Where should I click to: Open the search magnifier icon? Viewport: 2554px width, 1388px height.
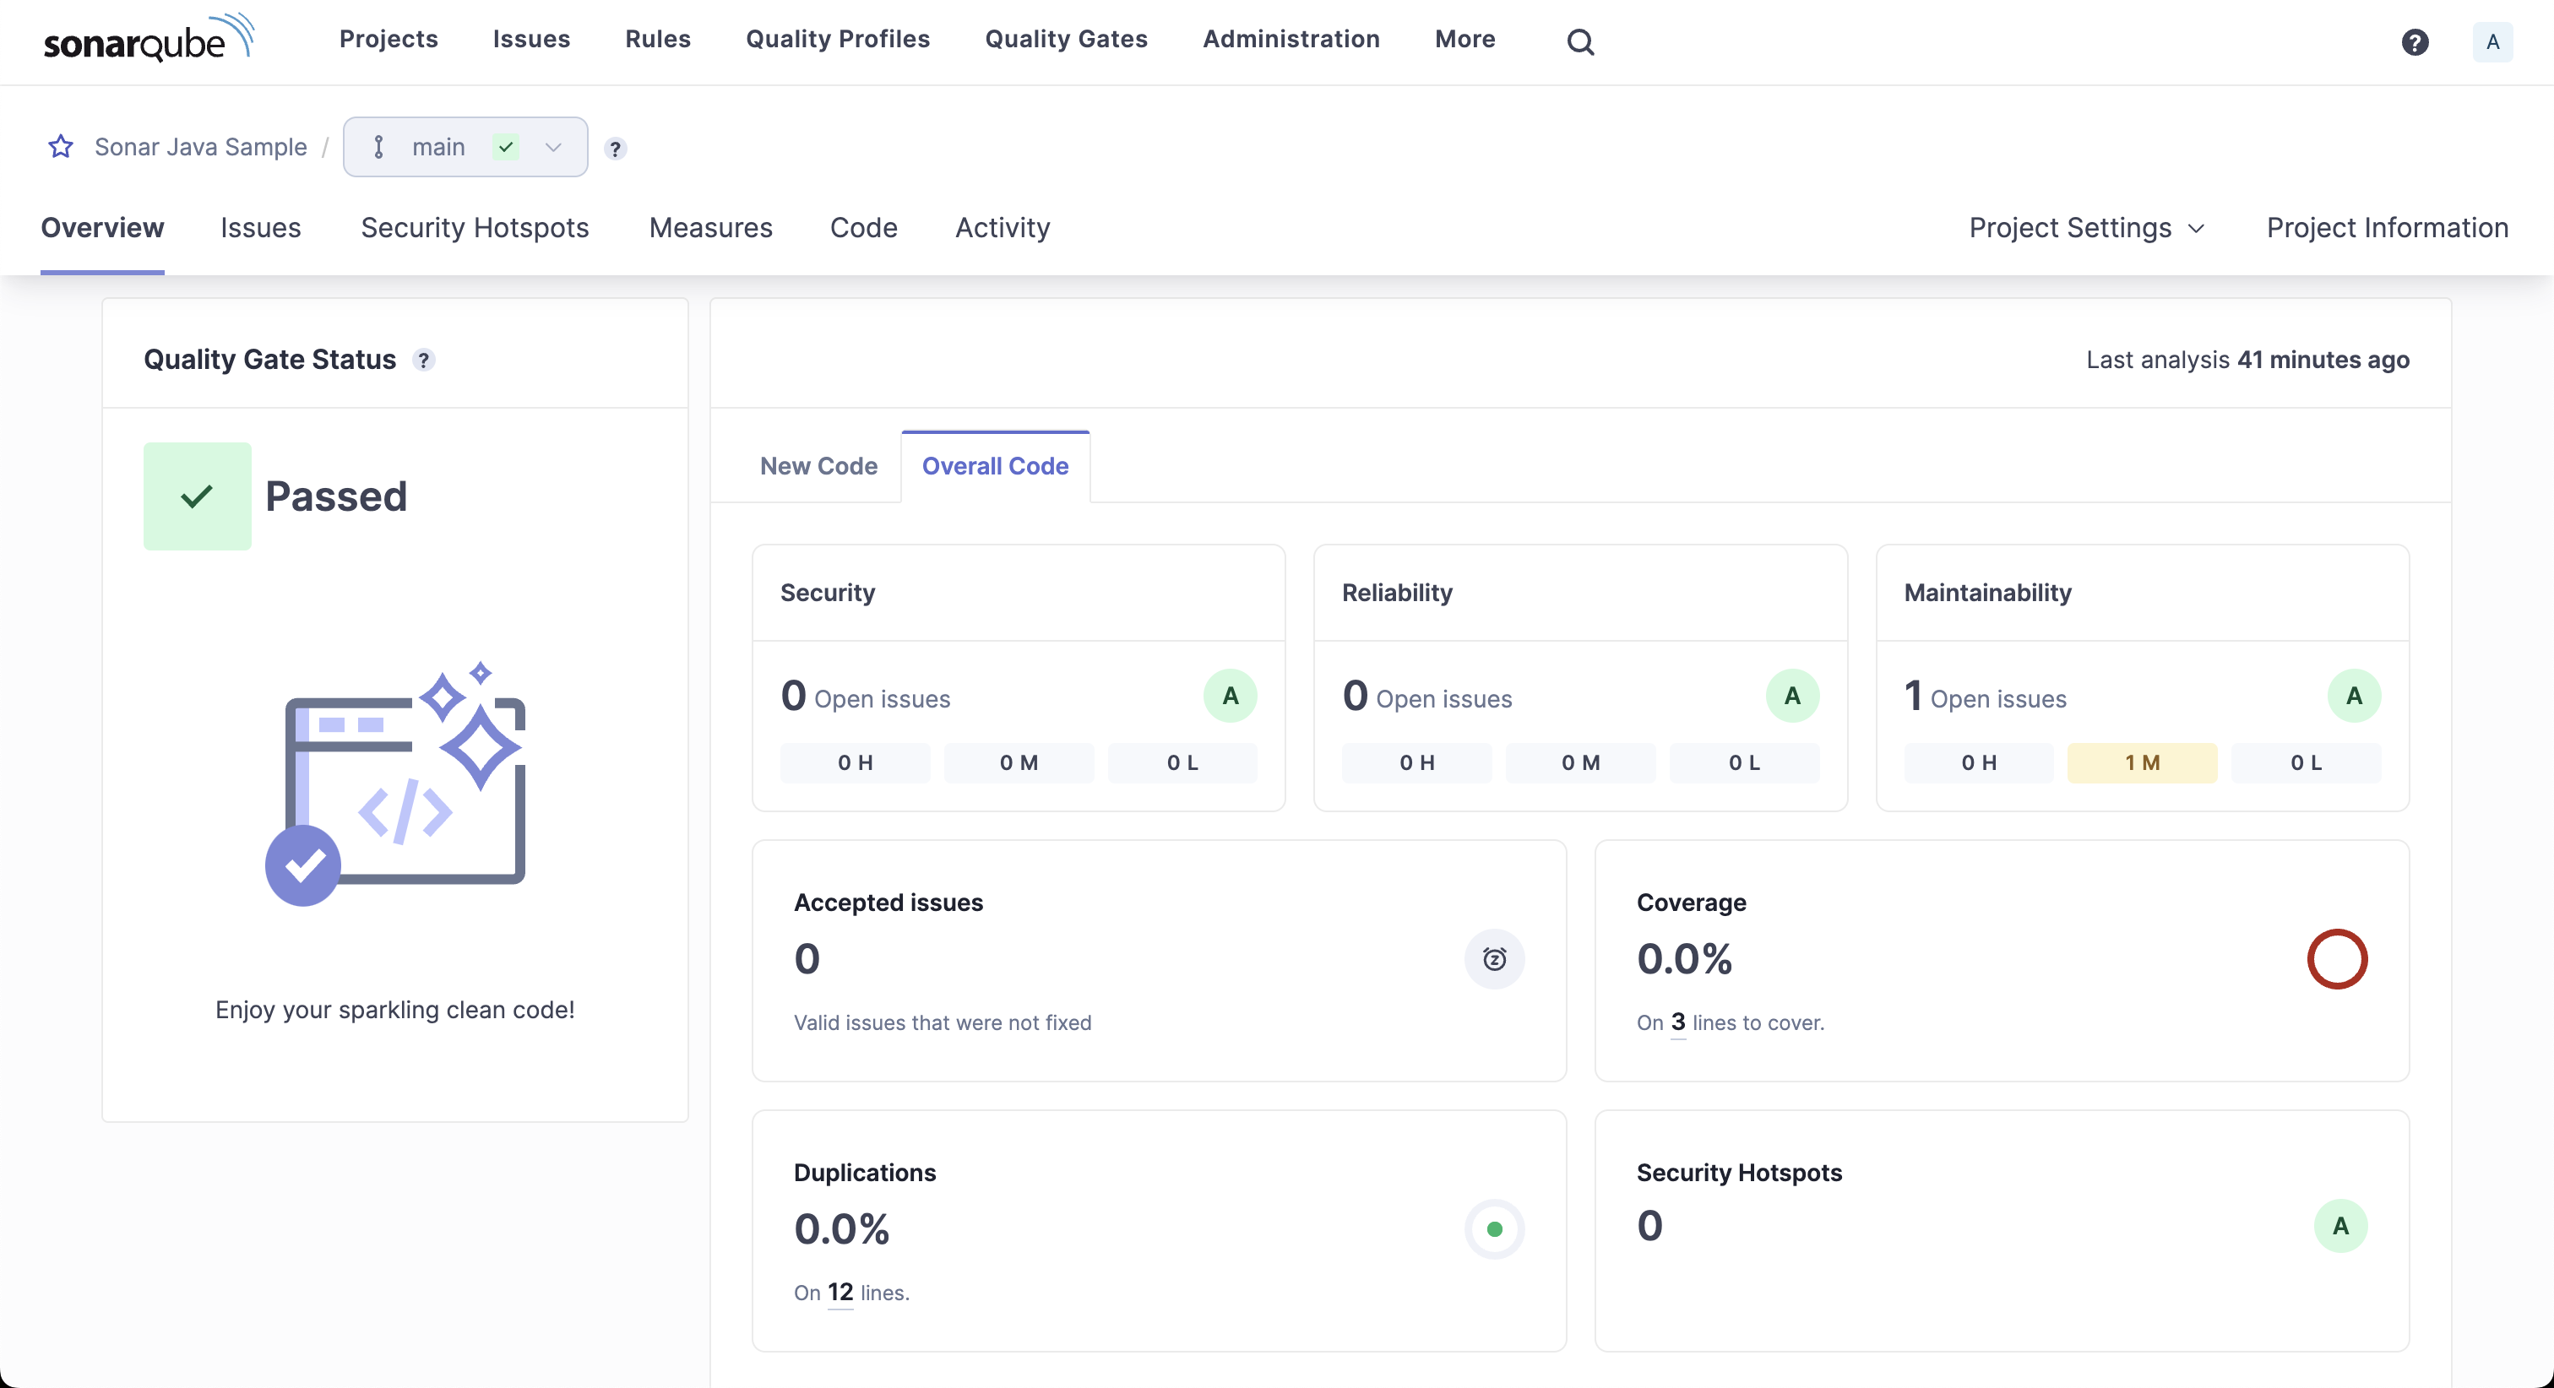1580,41
